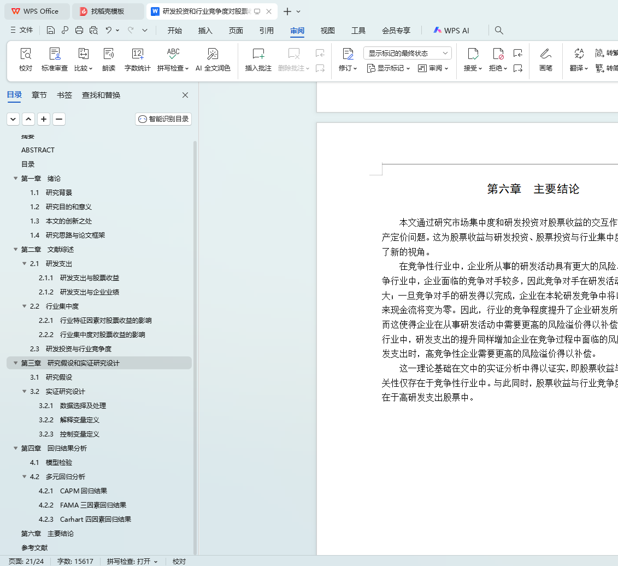The height and width of the screenshot is (566, 618).
Task: Click the search magnifier icon
Action: pos(498,31)
